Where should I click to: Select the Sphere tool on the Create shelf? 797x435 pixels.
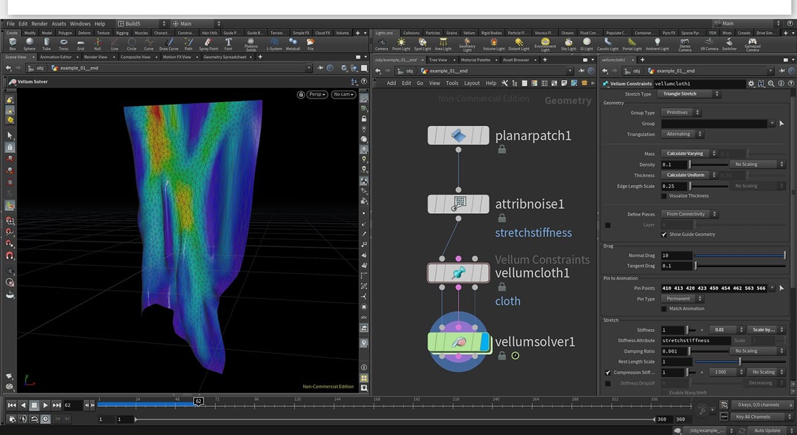[x=30, y=42]
